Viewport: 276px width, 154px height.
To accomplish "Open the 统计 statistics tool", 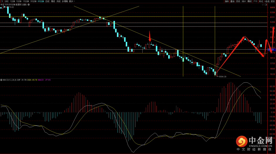I will (244, 1).
